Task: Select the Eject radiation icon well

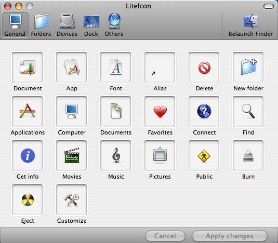Action: (x=28, y=199)
